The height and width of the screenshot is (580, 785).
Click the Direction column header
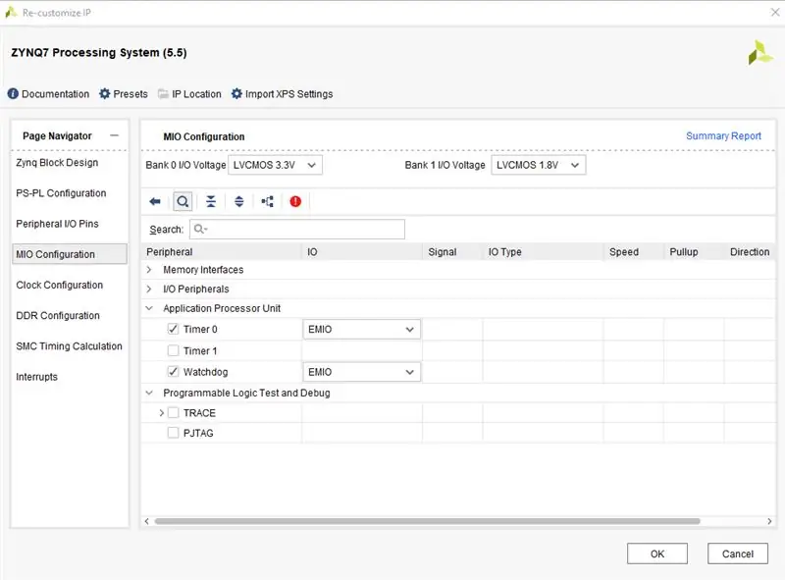click(x=750, y=251)
